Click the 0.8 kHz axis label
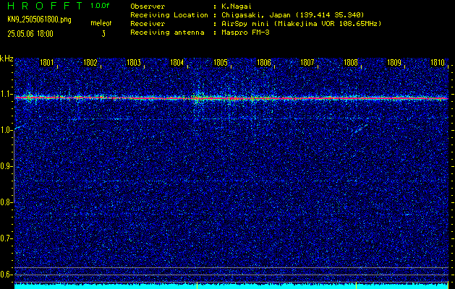This screenshot has height=289, width=455. pyautogui.click(x=6, y=202)
